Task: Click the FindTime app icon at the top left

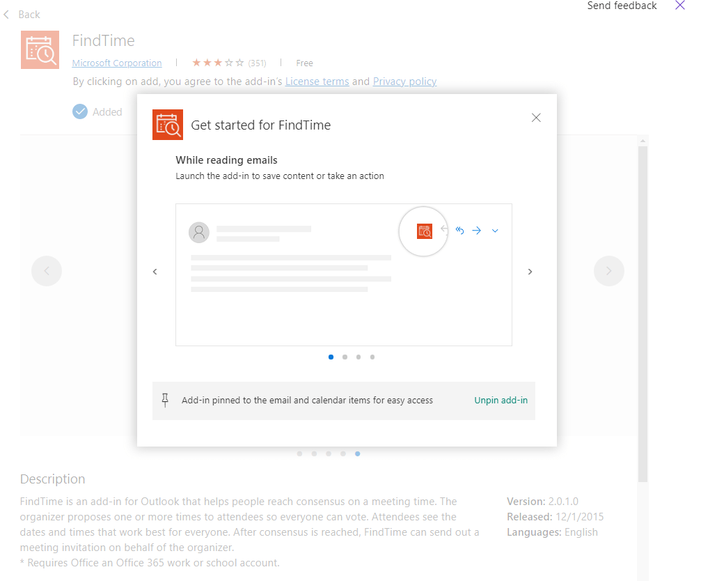Action: (x=40, y=49)
